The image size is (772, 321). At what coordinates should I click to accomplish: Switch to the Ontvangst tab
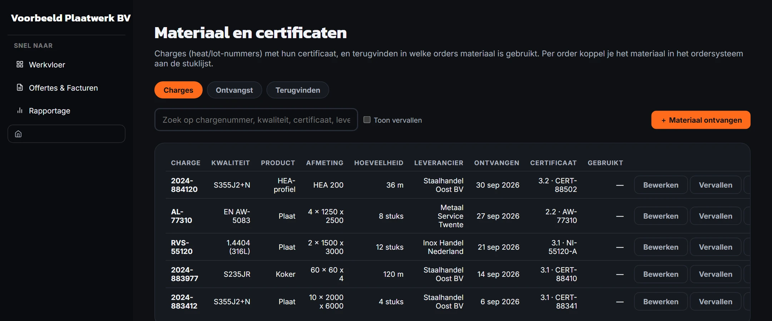point(234,90)
